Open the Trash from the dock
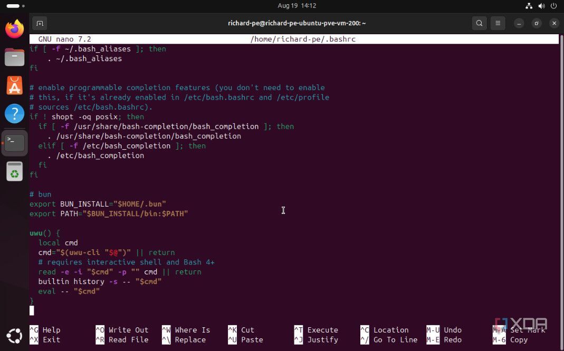Screen dimensions: 564x351 [14, 172]
